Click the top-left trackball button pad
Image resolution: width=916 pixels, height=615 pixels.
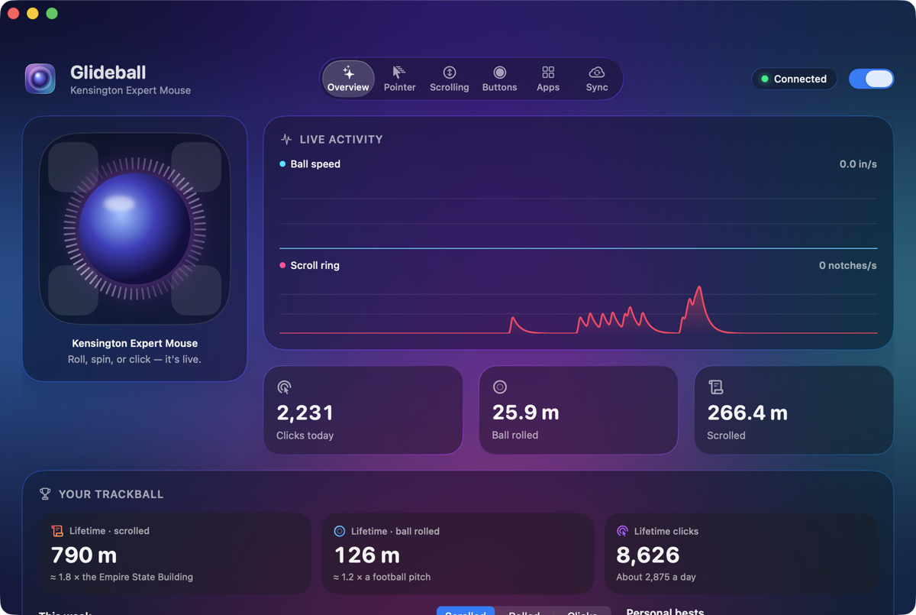(x=73, y=167)
